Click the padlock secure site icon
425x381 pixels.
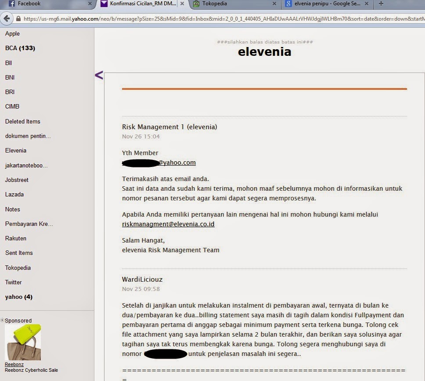[x=18, y=18]
